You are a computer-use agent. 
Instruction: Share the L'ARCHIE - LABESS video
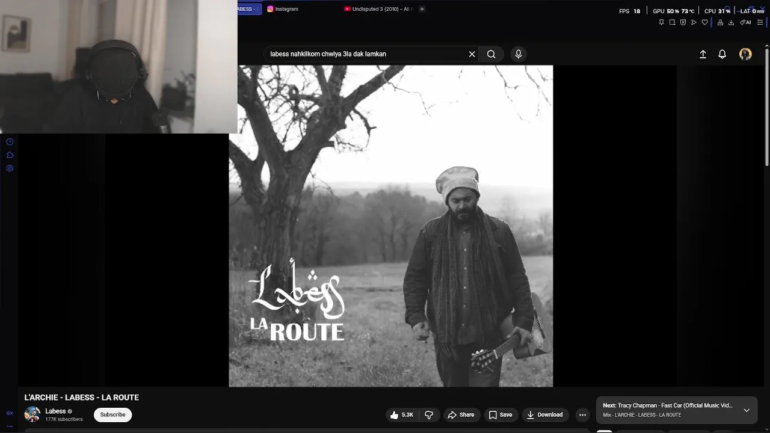[x=461, y=415]
